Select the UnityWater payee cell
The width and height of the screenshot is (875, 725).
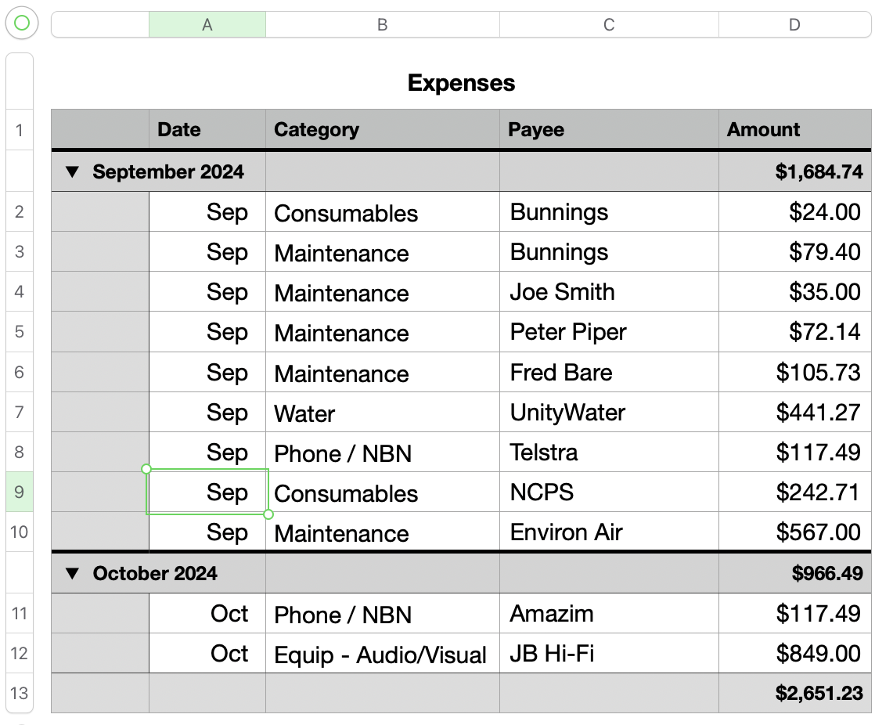tap(609, 413)
